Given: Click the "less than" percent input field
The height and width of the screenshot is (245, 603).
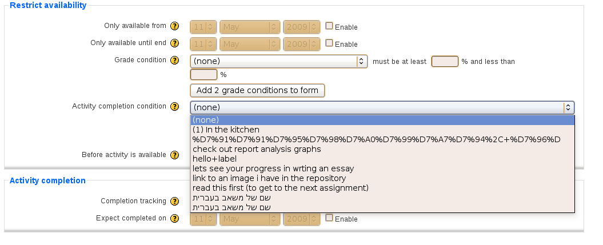Looking at the screenshot, I should tap(204, 74).
